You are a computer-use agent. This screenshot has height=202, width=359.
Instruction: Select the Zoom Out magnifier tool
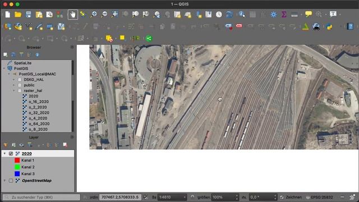tap(104, 15)
